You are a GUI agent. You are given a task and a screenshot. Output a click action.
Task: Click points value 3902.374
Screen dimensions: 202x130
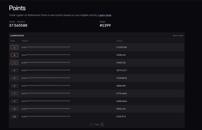[x=121, y=109]
